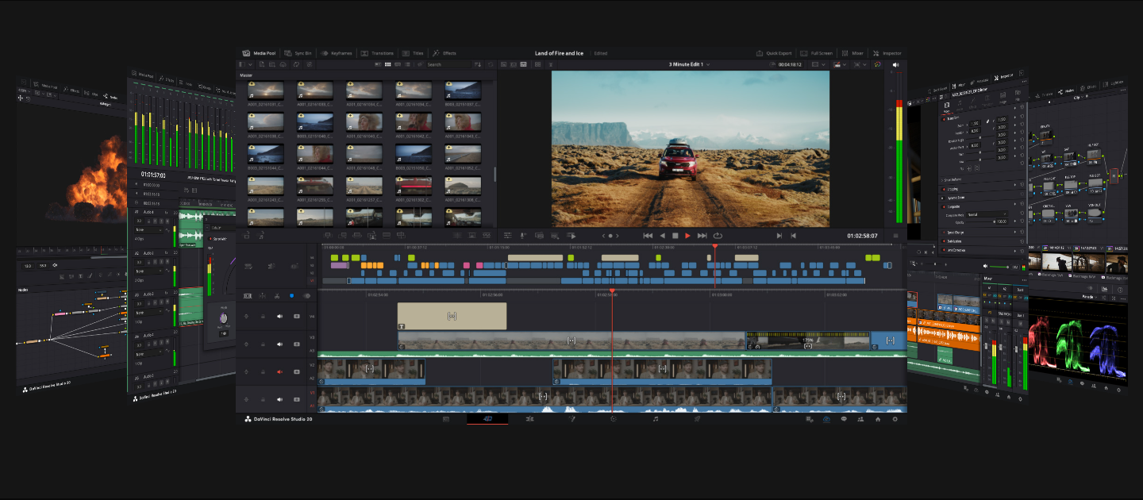
Task: Select the 179% retimed clip on V3
Action: point(808,340)
